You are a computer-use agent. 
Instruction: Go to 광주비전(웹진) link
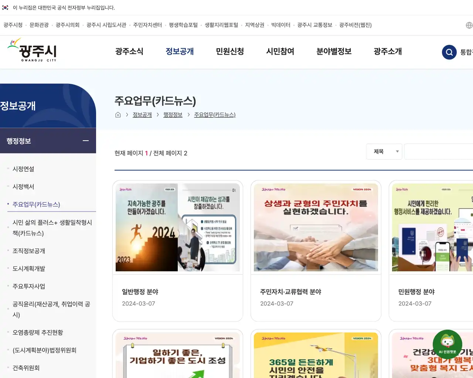(x=355, y=25)
